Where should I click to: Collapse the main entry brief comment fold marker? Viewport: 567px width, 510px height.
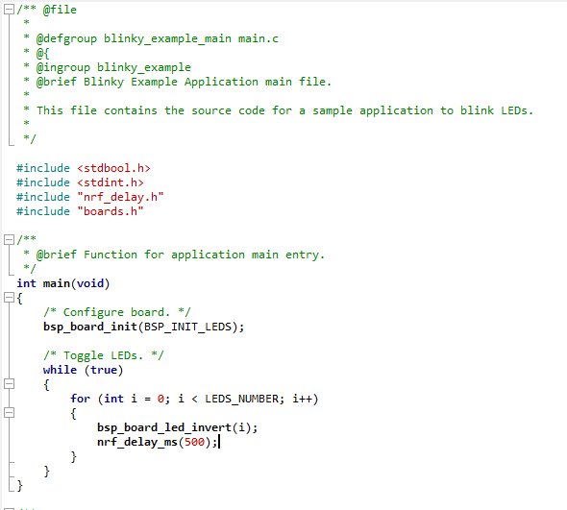[x=9, y=240]
